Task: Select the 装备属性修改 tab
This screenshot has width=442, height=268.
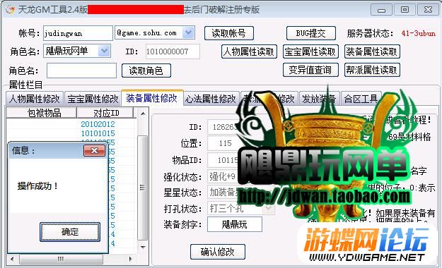Action: point(152,98)
